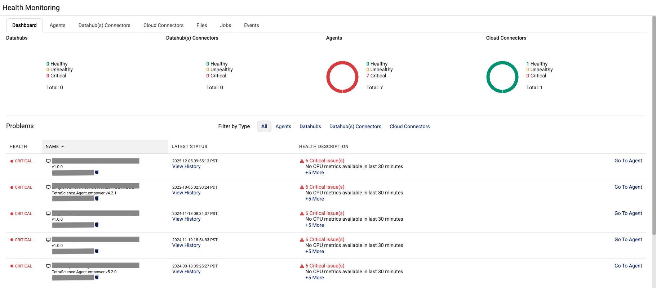Expand +5 More in the 2022-10-05 row
Image resolution: width=656 pixels, height=288 pixels.
315,199
